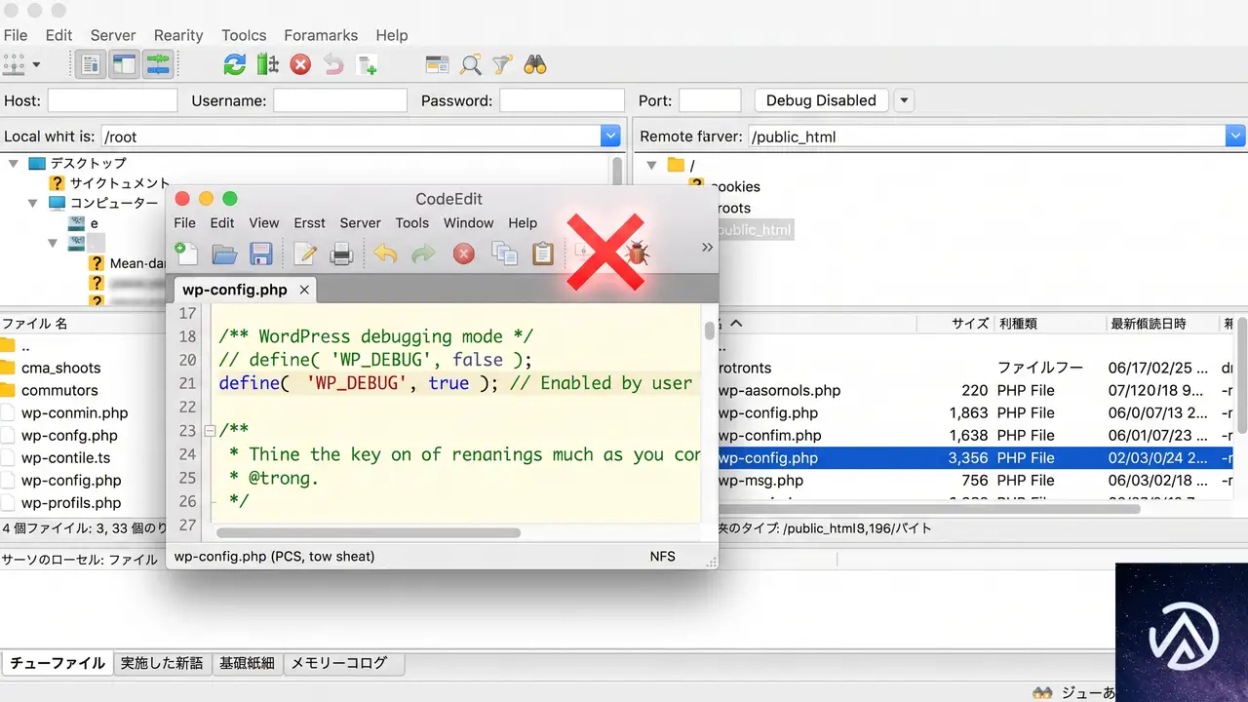The image size is (1248, 702).
Task: Click the printer icon in CodeEdit toolbar
Action: coord(341,254)
